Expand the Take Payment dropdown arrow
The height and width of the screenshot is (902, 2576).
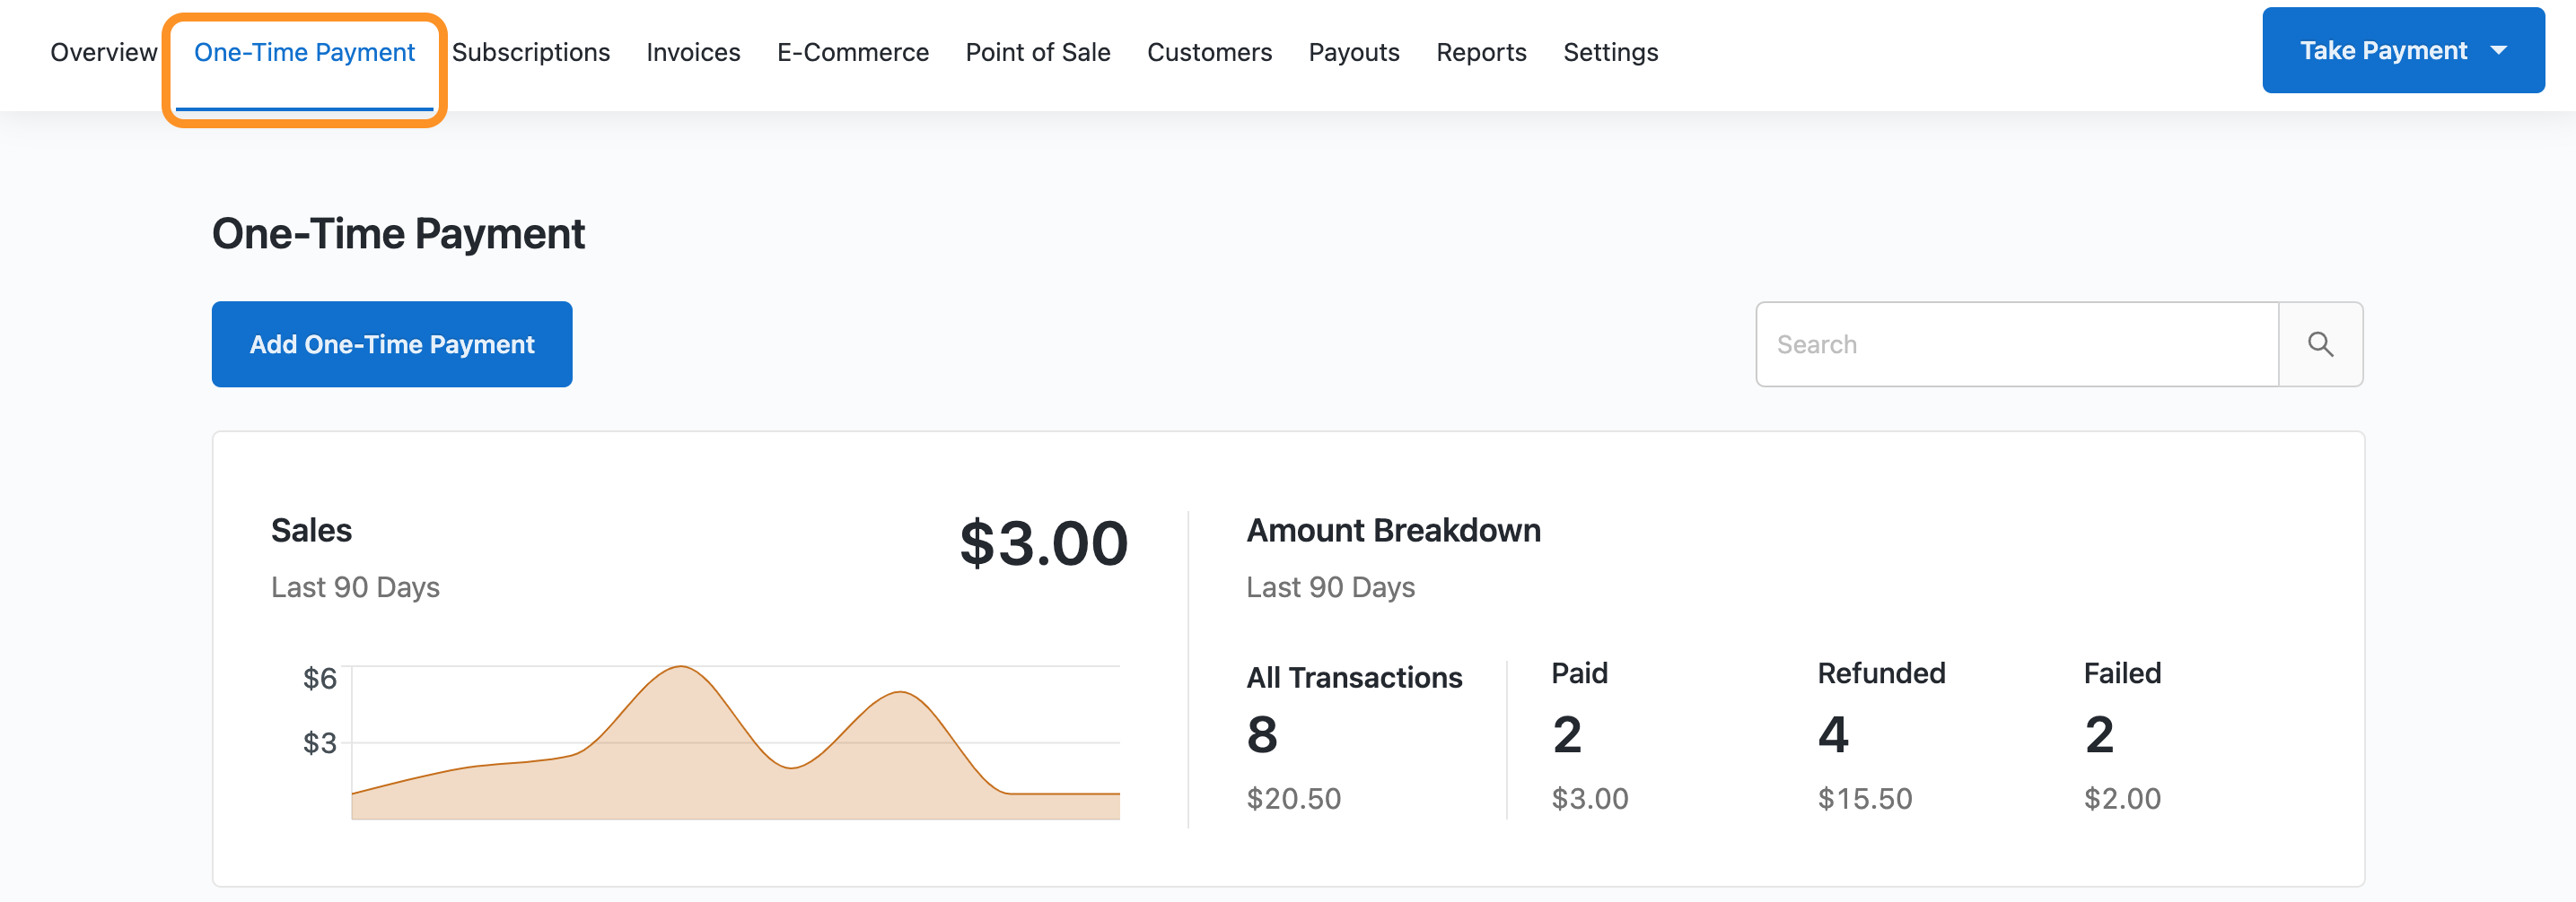coord(2498,51)
